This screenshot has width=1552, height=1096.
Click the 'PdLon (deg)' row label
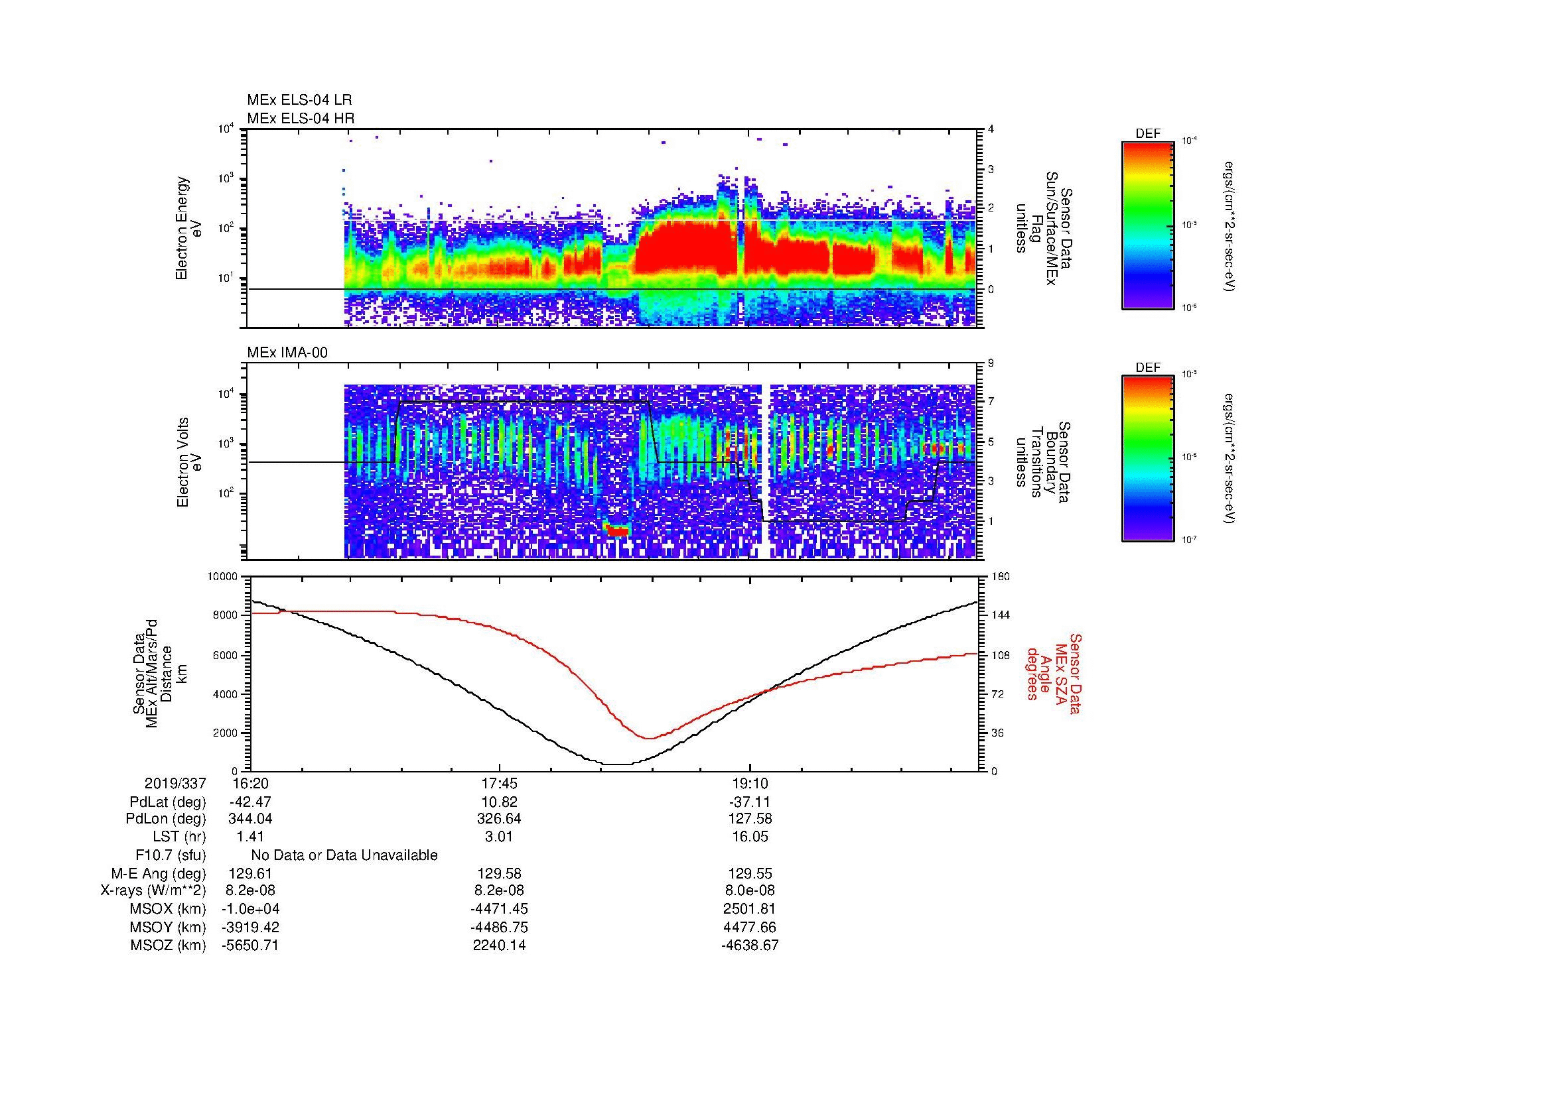[167, 819]
